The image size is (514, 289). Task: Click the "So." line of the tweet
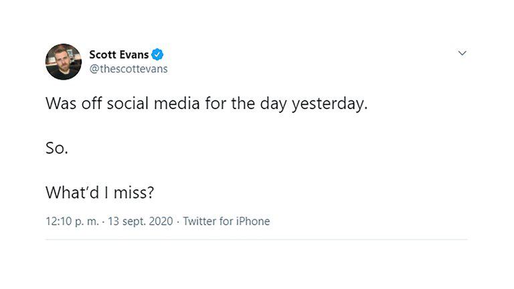click(x=57, y=149)
